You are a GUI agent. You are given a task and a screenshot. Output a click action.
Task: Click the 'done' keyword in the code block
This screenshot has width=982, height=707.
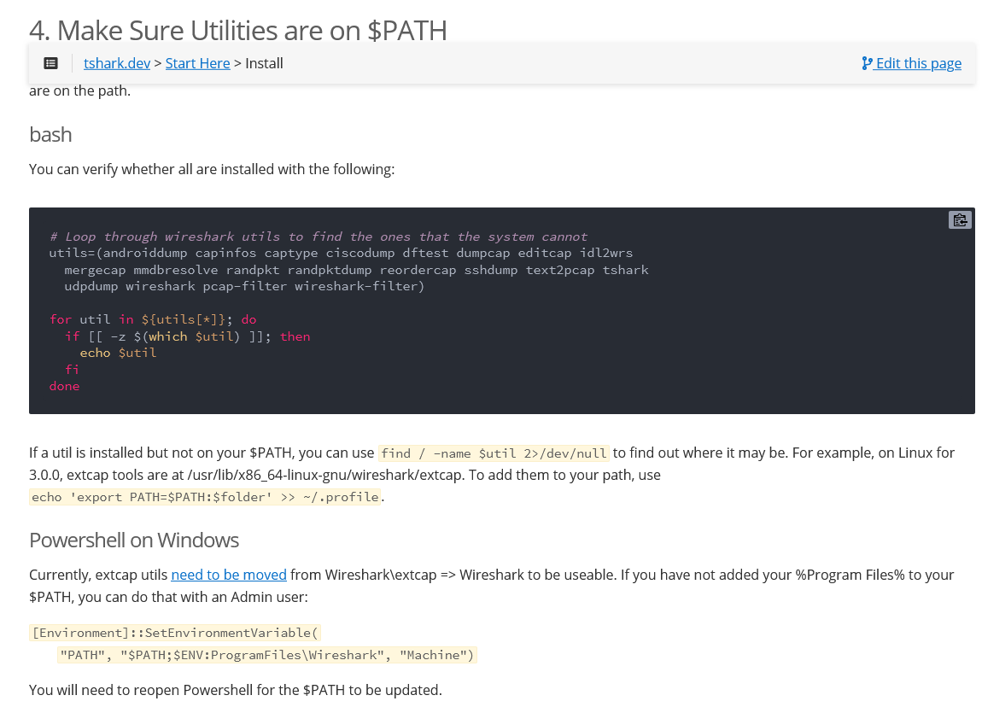65,386
